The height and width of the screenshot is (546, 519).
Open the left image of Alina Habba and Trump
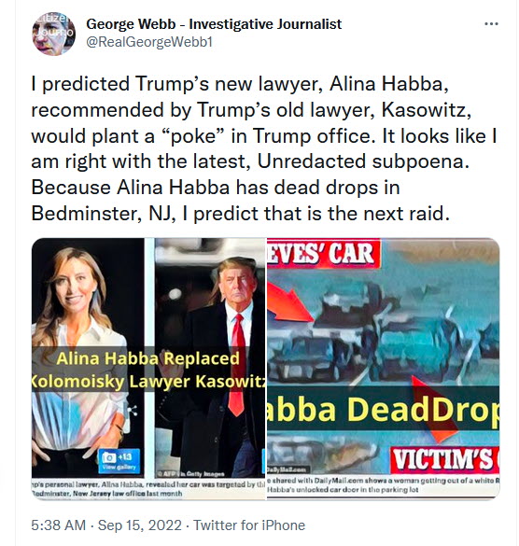pyautogui.click(x=148, y=369)
